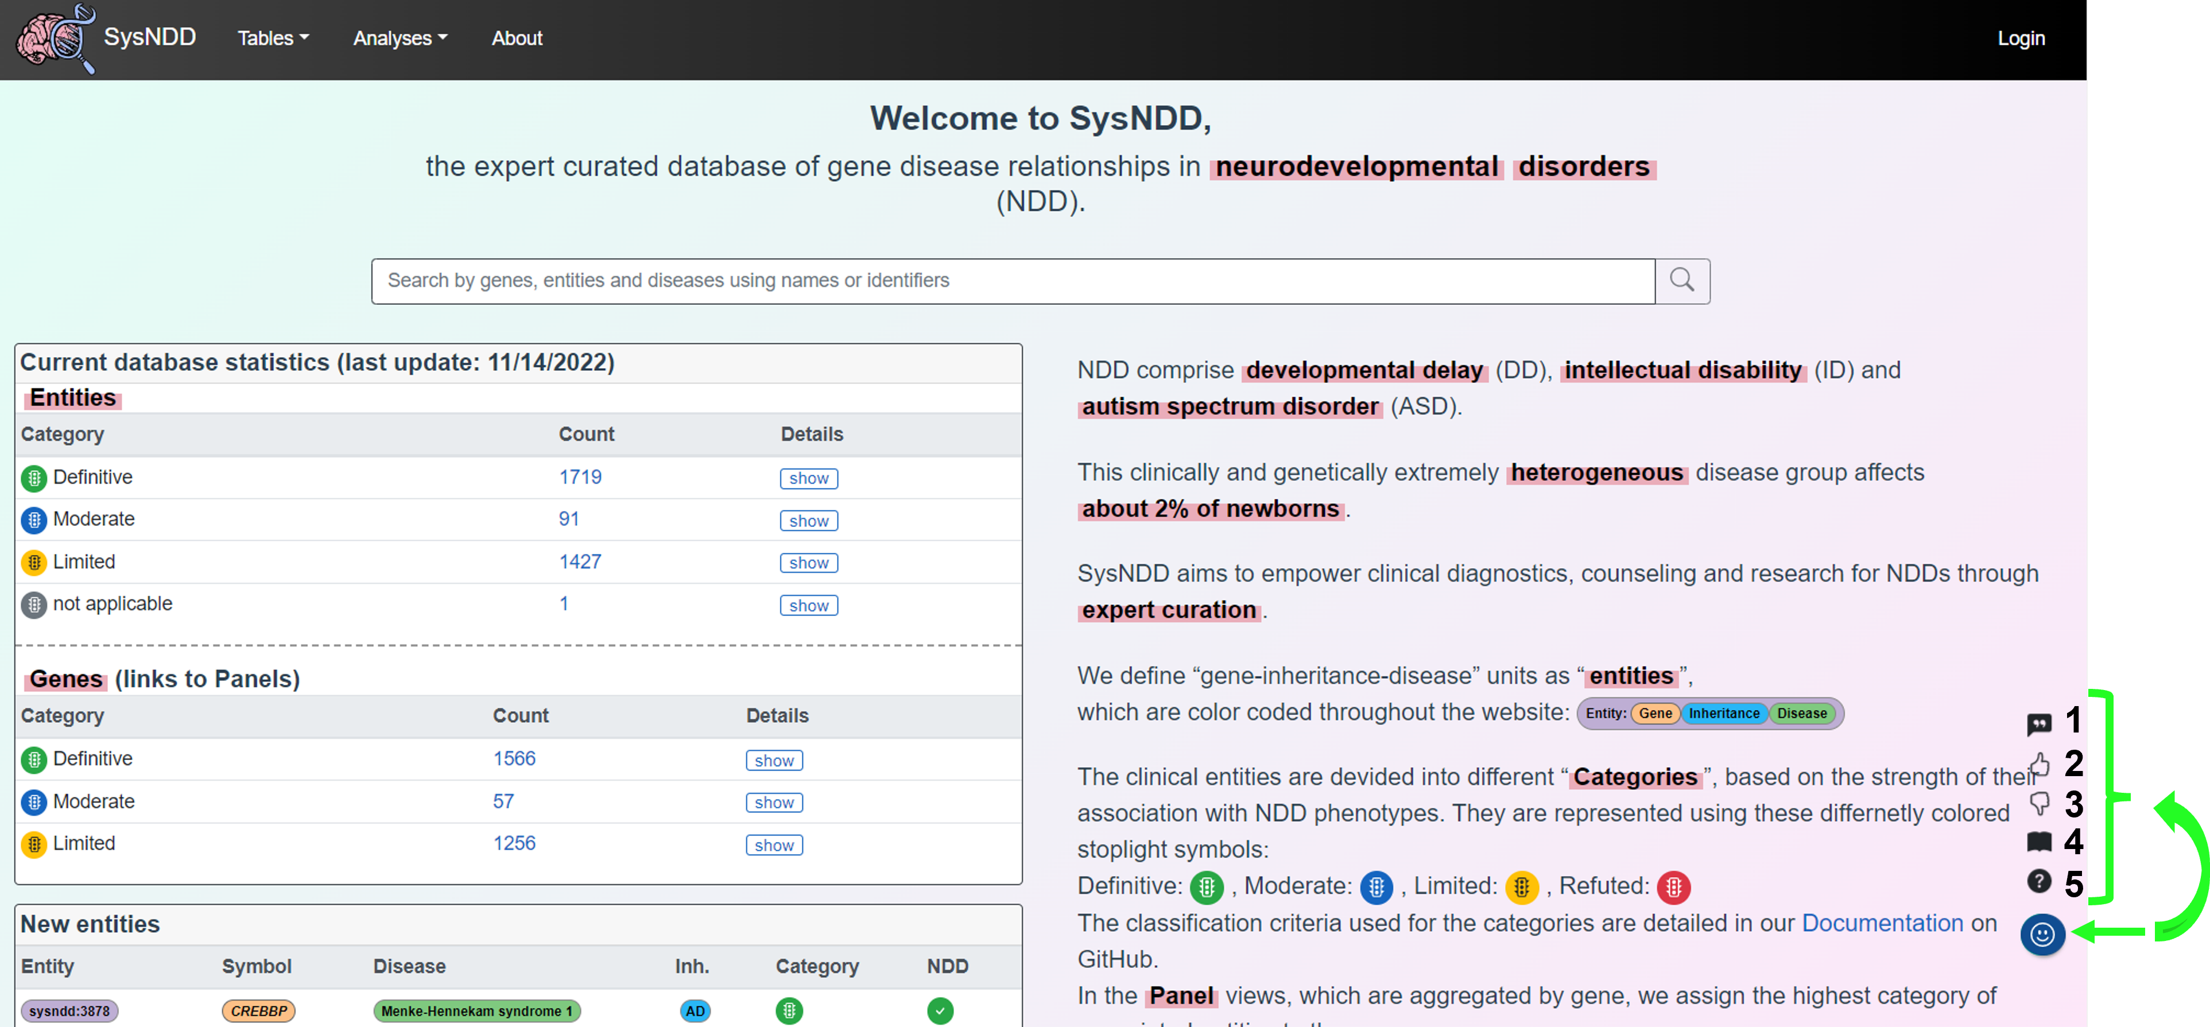Show details for Definitive genes
Viewport: 2210px width, 1027px height.
[774, 760]
